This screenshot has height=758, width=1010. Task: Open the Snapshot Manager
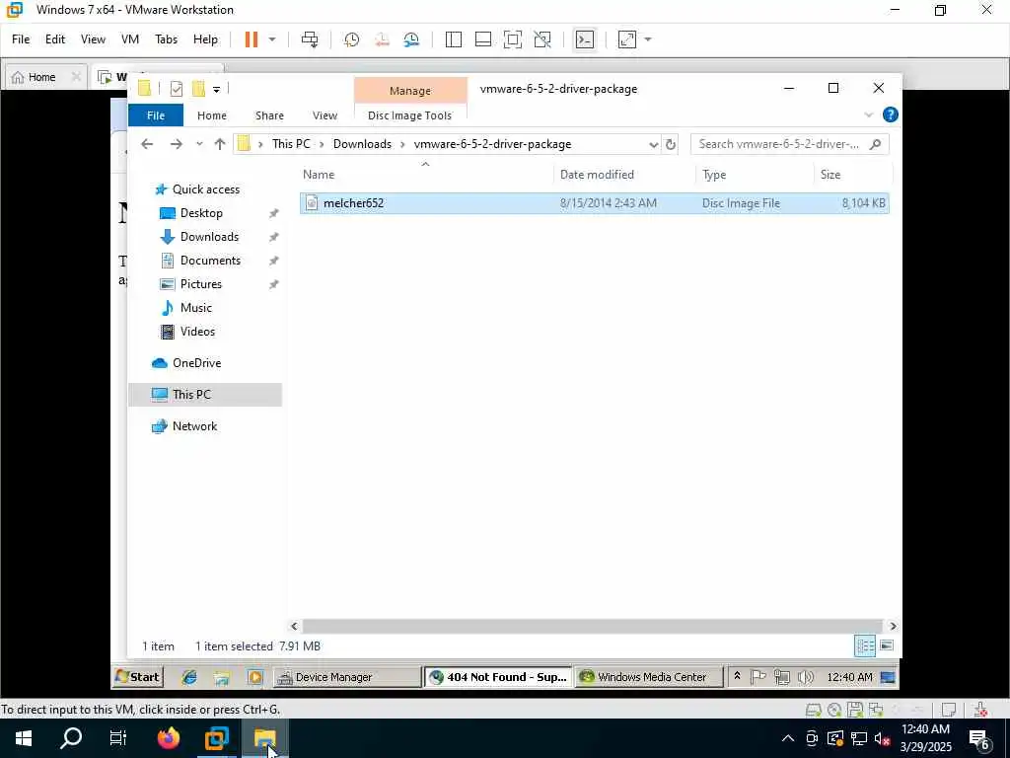[411, 39]
